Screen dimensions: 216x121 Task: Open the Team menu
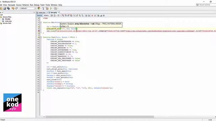(42, 5)
